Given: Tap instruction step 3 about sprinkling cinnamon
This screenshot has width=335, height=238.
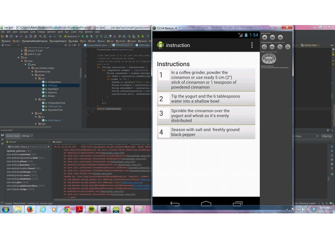Looking at the screenshot, I should click(206, 116).
